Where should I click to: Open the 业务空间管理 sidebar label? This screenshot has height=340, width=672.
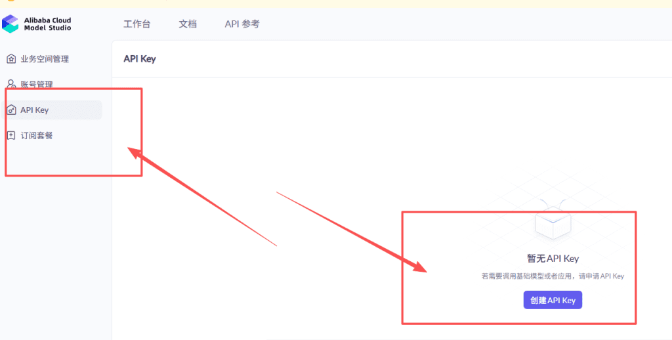pyautogui.click(x=45, y=59)
